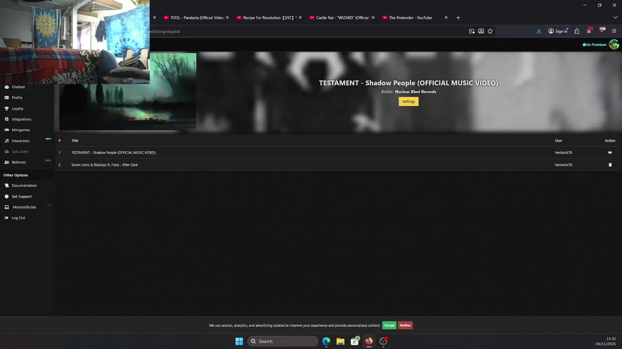Bookmark this page with star icon
This screenshot has height=349, width=622.
[x=490, y=31]
